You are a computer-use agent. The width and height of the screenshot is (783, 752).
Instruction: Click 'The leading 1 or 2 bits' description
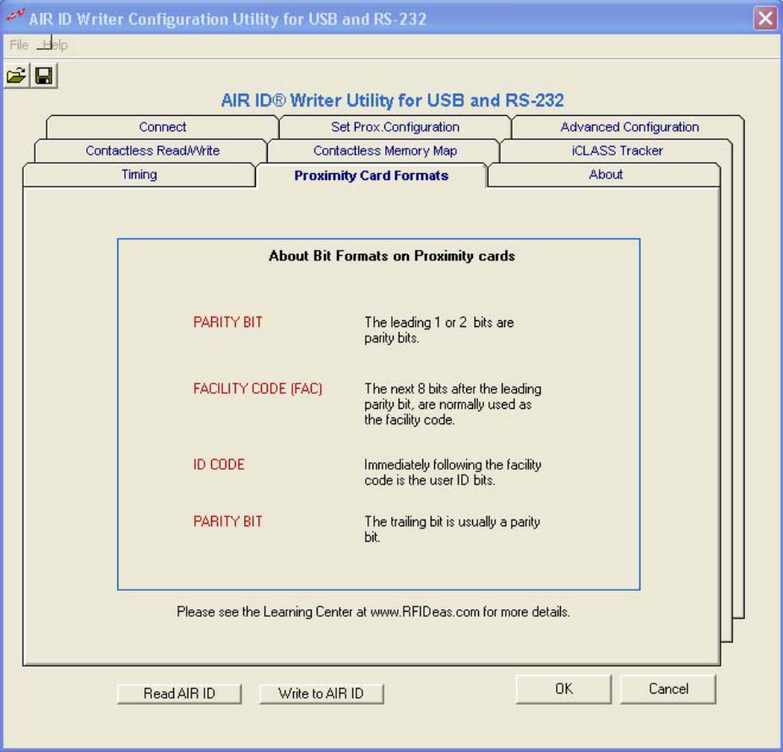[439, 330]
